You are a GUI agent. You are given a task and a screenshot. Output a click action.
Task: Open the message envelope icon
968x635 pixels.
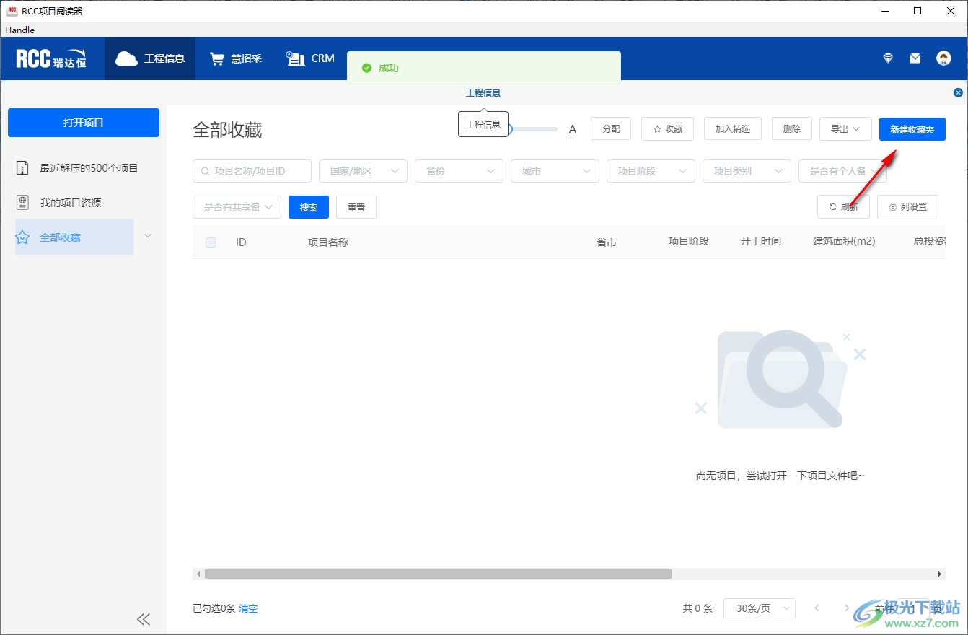(x=915, y=58)
